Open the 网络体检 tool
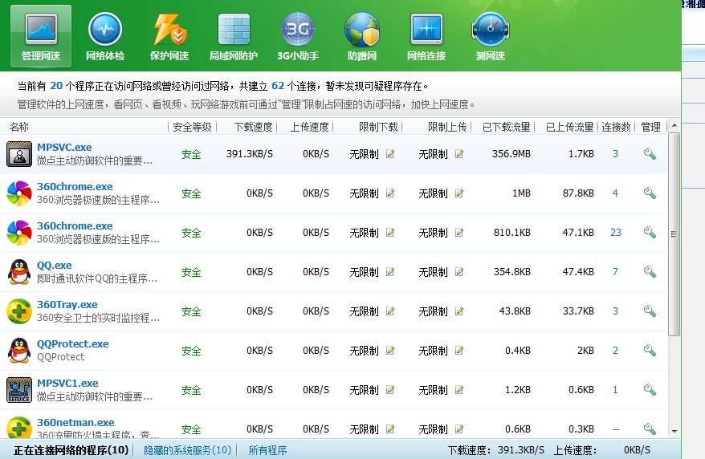Screen dimensions: 705x459 pos(105,36)
